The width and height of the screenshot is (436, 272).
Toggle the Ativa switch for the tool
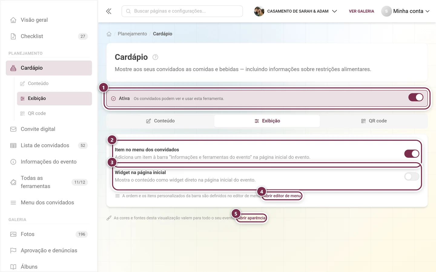416,97
